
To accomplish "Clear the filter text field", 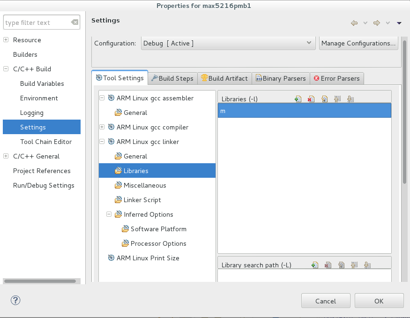I will [x=75, y=22].
